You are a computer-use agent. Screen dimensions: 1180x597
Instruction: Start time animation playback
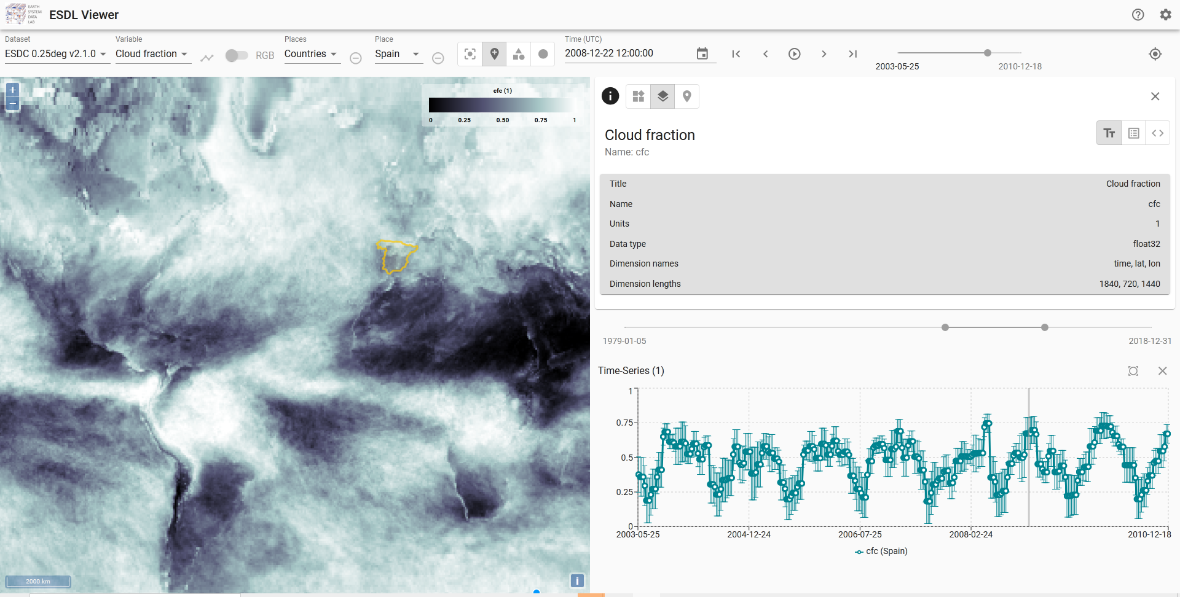[x=794, y=54]
